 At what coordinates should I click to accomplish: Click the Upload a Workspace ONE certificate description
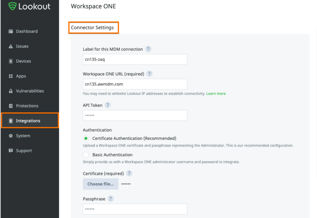click(188, 145)
